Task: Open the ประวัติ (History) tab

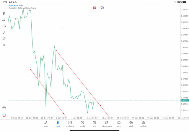Action: pos(82,124)
